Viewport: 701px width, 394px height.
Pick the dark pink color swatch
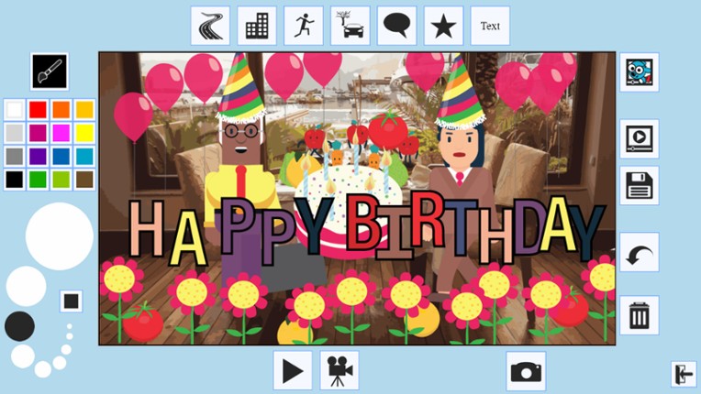pyautogui.click(x=38, y=133)
